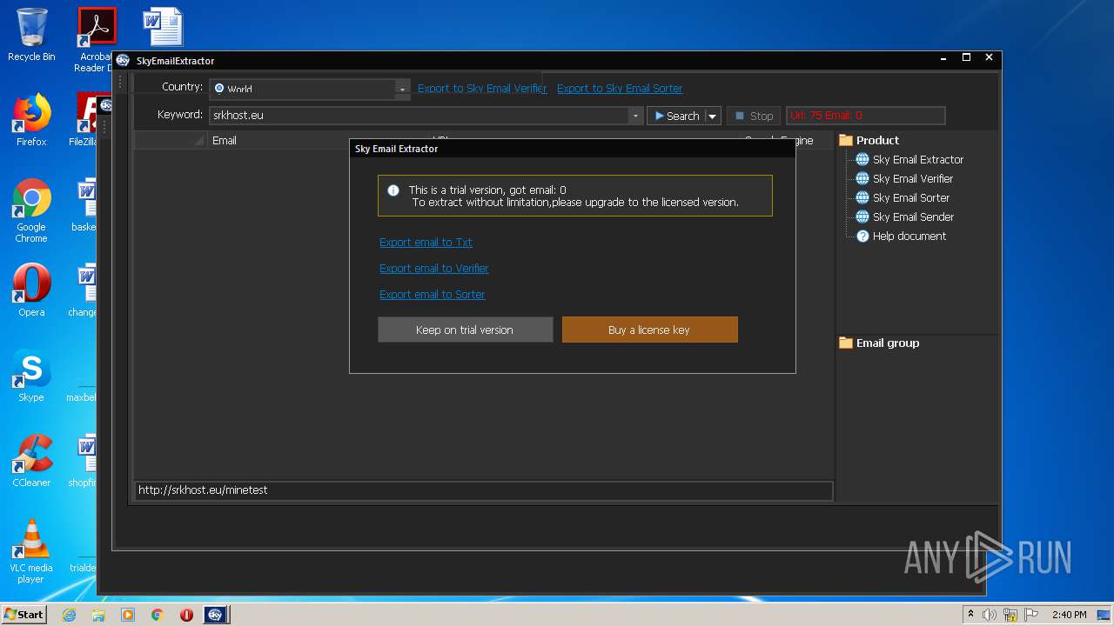Click Export to Sky Email Verifier link
Image resolution: width=1114 pixels, height=626 pixels.
click(482, 89)
